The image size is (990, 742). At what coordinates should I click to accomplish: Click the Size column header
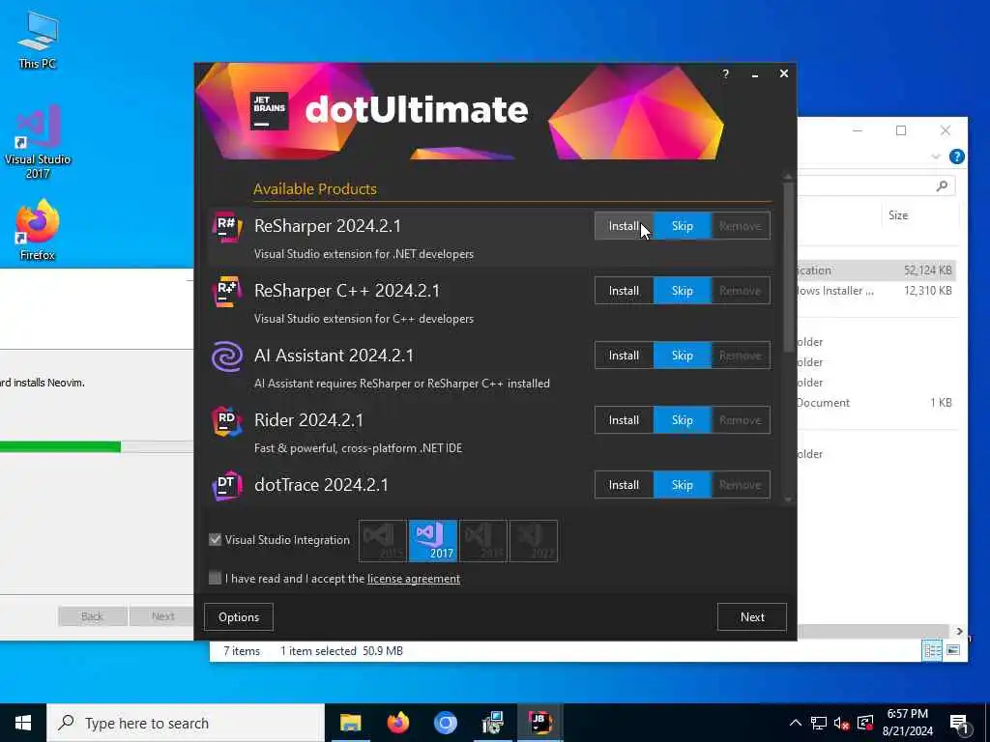point(898,215)
